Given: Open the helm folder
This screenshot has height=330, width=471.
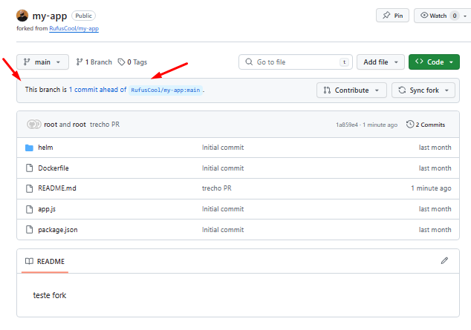Looking at the screenshot, I should click(x=45, y=148).
